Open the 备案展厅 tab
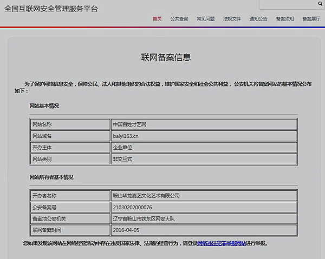325x259 pixels. pos(311,19)
